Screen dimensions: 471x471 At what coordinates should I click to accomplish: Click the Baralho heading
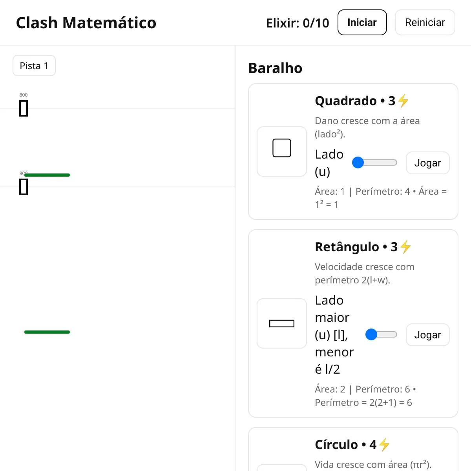click(x=276, y=68)
